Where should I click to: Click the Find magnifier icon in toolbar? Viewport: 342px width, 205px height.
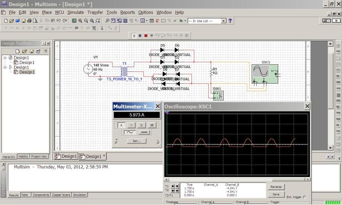[107, 21]
